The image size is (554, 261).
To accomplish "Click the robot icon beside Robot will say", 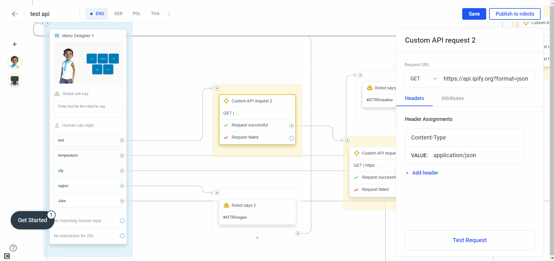I will point(57,94).
